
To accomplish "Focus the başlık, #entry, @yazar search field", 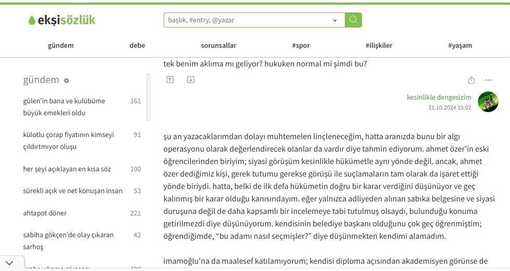I will [x=247, y=20].
